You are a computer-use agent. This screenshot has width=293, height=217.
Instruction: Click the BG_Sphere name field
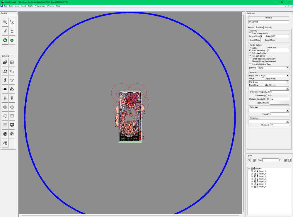click(x=268, y=22)
